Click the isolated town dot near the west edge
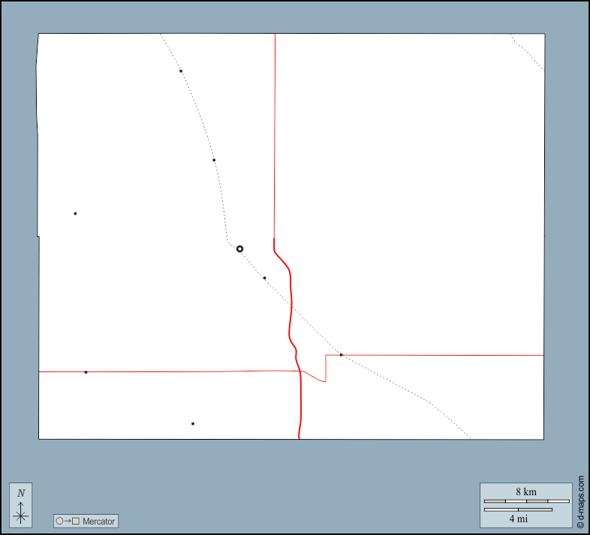Viewport: 590px width, 535px height. (x=75, y=214)
